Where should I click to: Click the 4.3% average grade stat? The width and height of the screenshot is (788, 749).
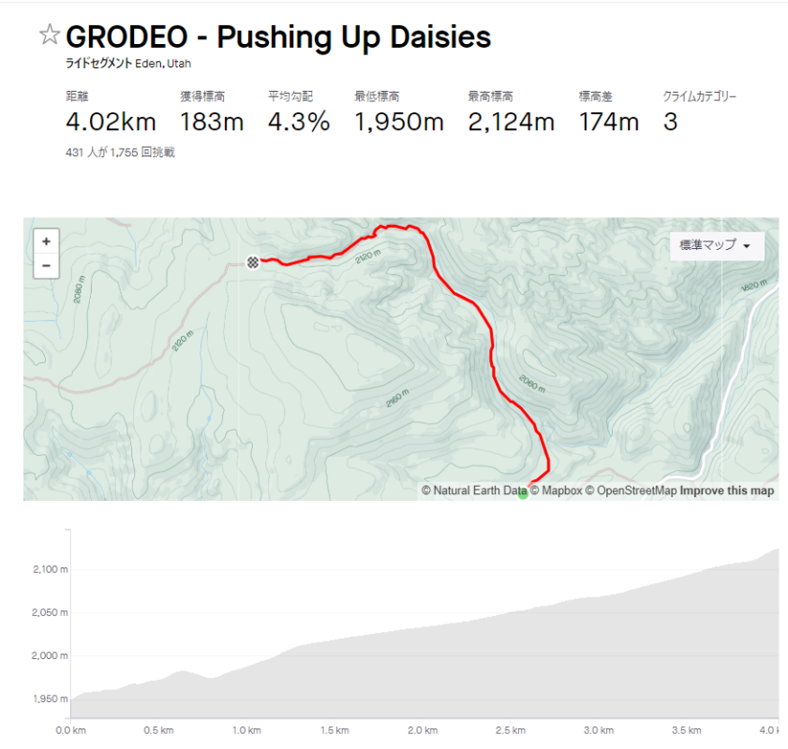tap(299, 122)
